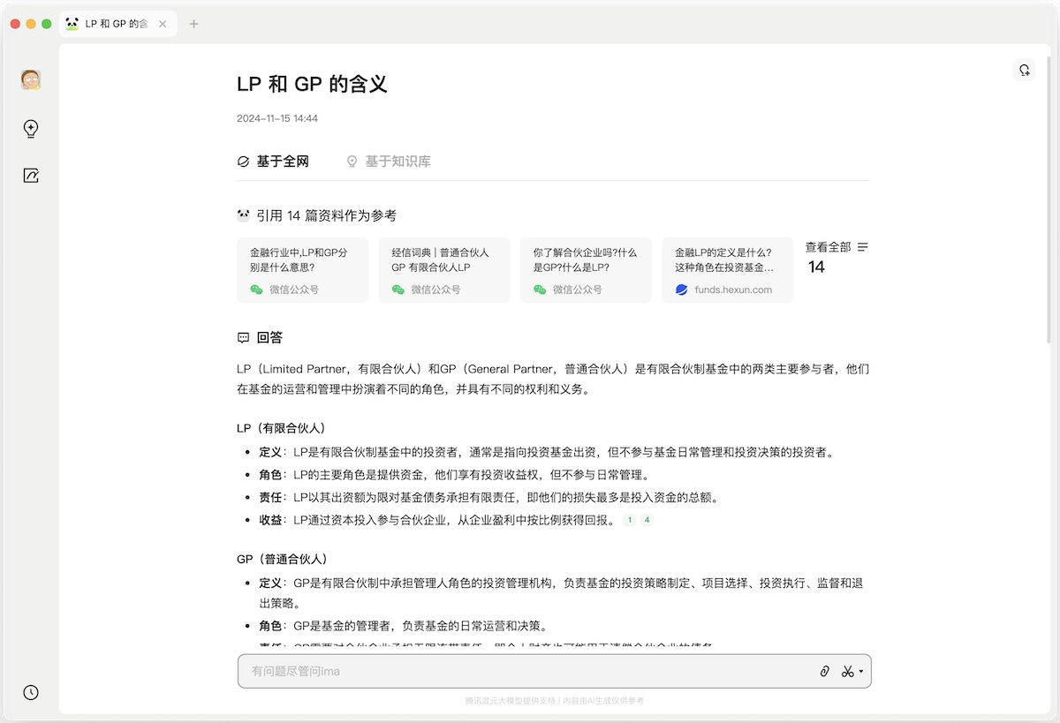
Task: Click the list icon beside 查看全部
Action: [863, 247]
